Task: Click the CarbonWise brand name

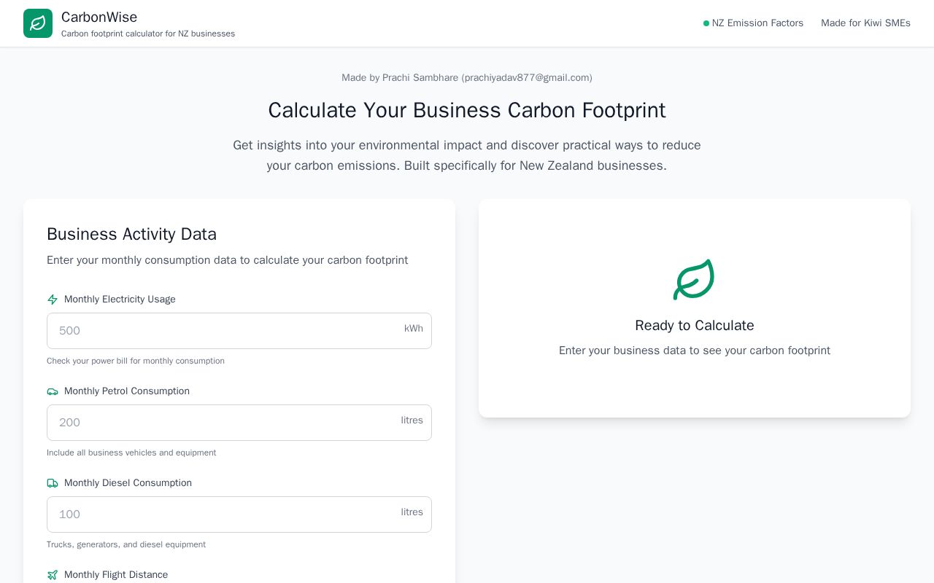Action: [x=99, y=17]
